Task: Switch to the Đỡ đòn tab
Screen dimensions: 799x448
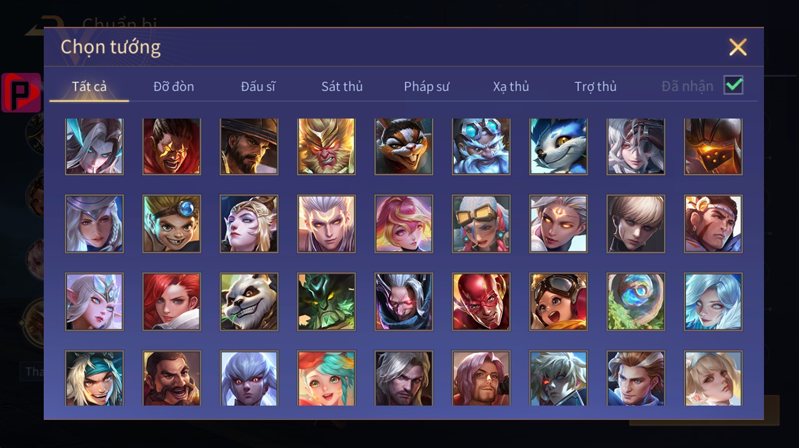Action: pyautogui.click(x=174, y=86)
